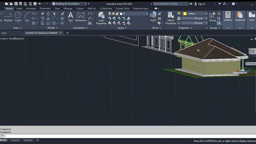Expand the Properties panel
Screen dimensions: 256x144
pos(185,28)
